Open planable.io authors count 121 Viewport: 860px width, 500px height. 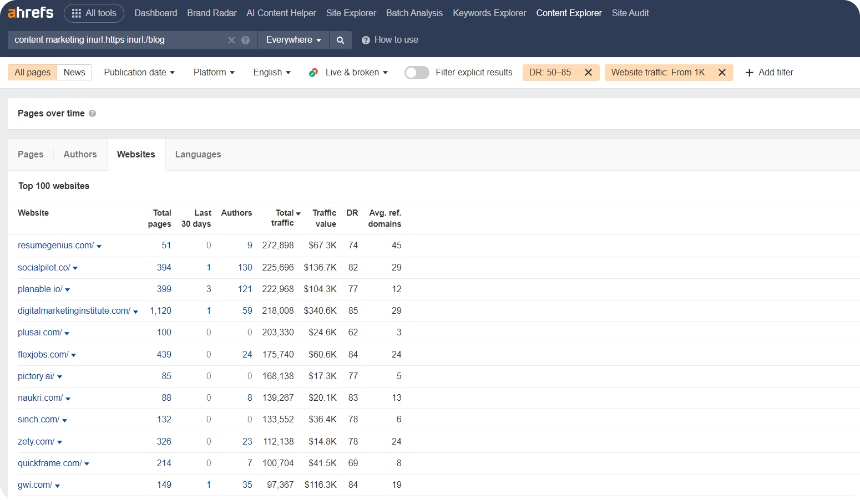245,289
